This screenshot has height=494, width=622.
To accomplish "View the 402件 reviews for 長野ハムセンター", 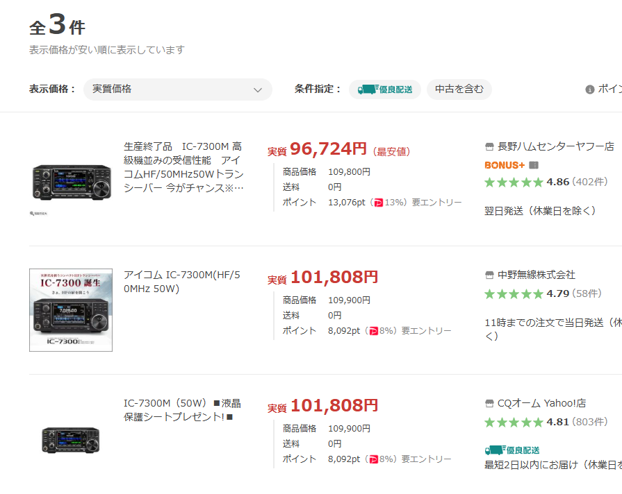I will click(x=589, y=182).
